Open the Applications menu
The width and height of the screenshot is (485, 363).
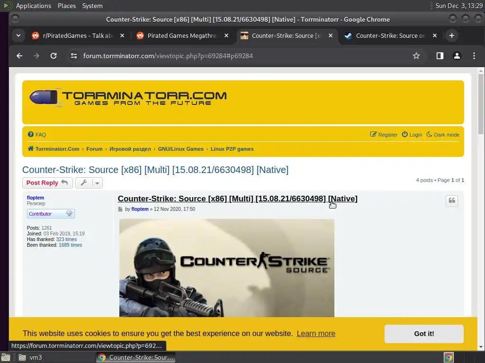click(34, 6)
